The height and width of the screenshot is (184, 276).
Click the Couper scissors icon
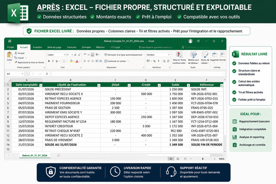16,53
